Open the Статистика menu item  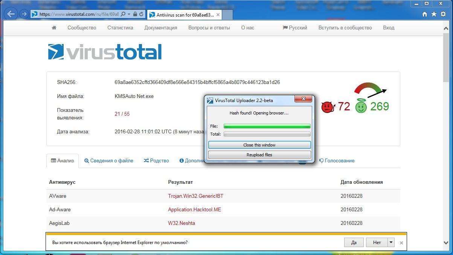click(120, 27)
